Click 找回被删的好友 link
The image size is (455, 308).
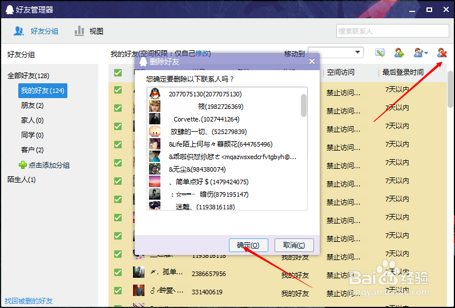click(29, 301)
